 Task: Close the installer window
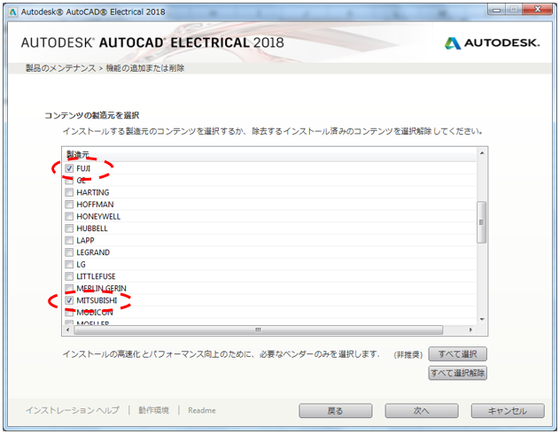tap(537, 10)
